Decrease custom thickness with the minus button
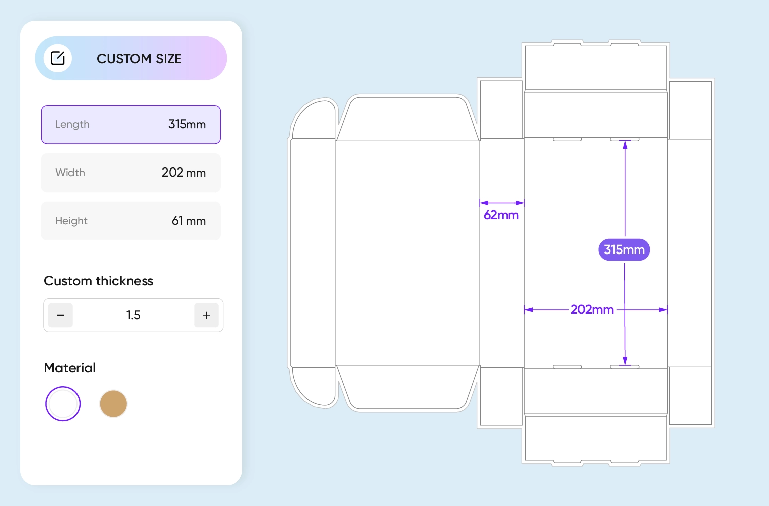 click(60, 315)
